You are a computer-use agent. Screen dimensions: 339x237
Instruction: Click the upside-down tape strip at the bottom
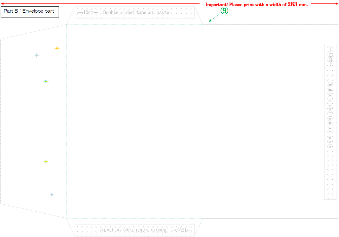pos(135,230)
